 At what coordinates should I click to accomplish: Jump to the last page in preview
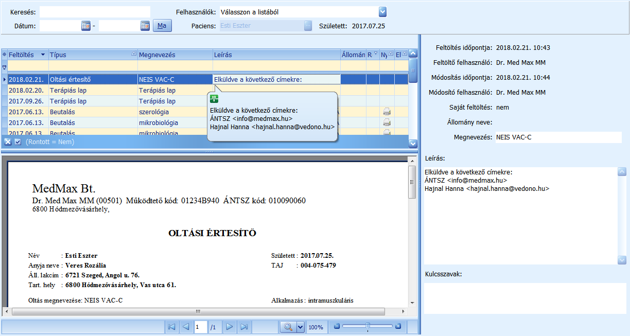[x=244, y=327]
